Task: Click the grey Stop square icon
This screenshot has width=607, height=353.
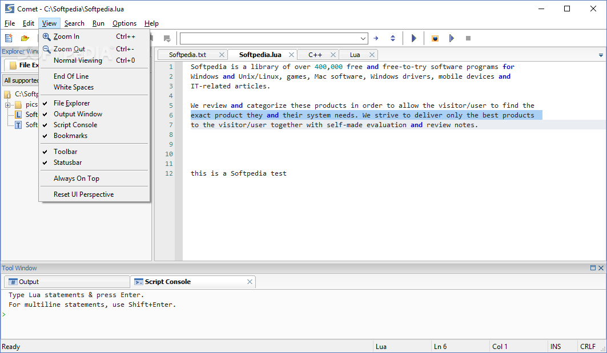Action: click(468, 38)
